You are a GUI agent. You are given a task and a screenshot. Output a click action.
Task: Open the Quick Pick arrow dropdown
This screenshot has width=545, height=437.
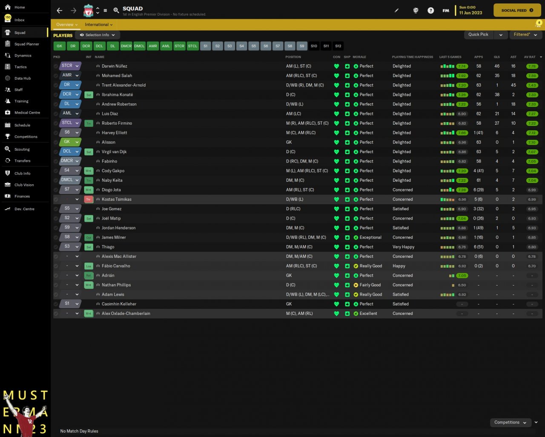(501, 34)
